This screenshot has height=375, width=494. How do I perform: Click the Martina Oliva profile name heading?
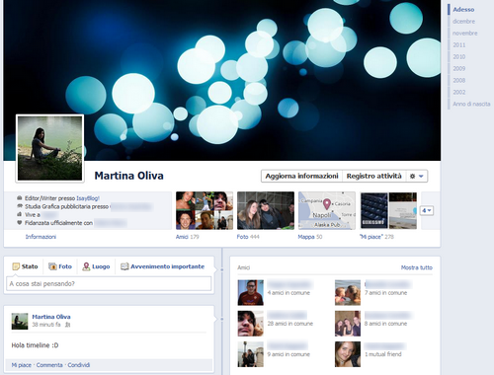point(128,176)
